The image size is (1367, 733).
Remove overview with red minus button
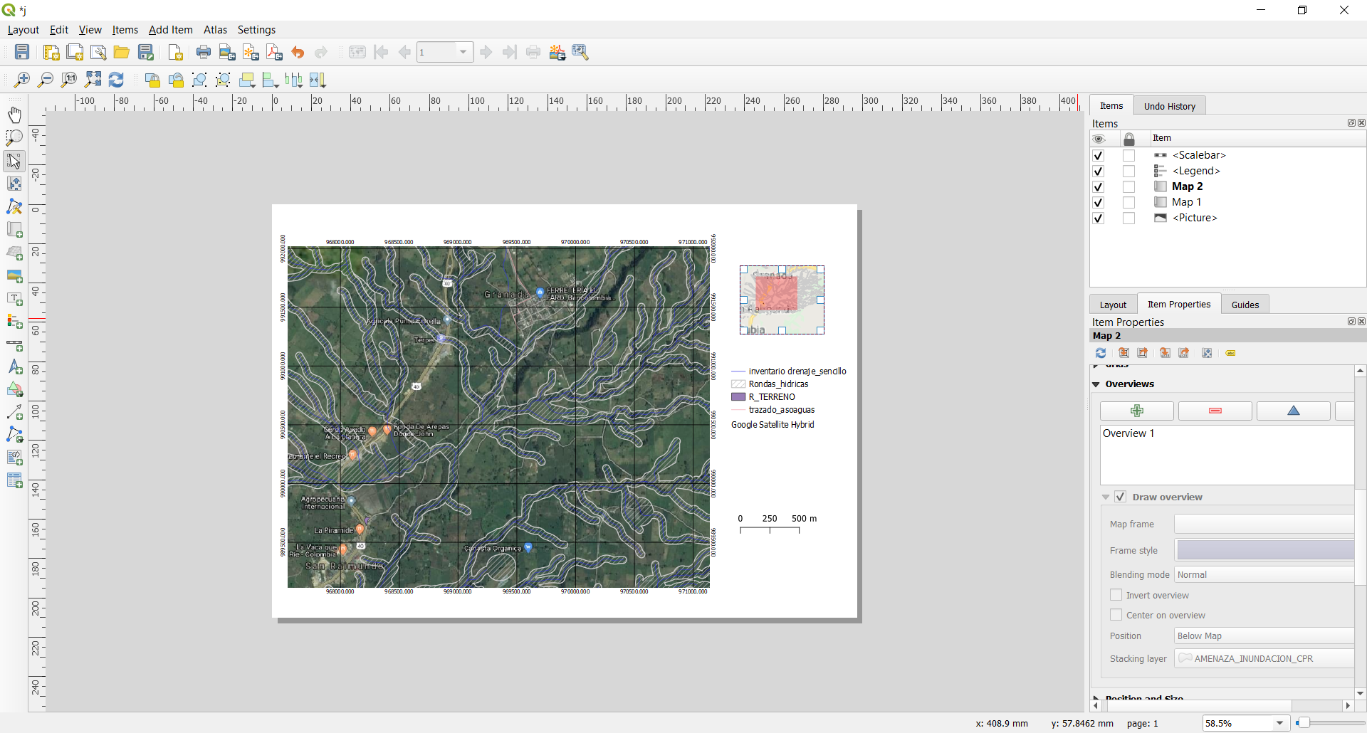tap(1215, 411)
